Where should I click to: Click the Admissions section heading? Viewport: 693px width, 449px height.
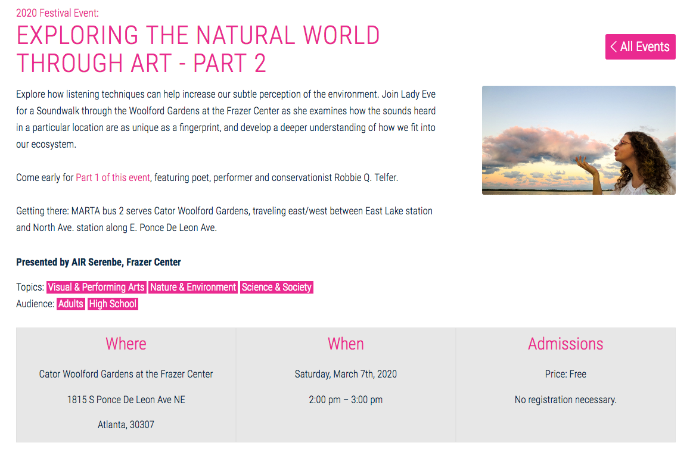(565, 344)
